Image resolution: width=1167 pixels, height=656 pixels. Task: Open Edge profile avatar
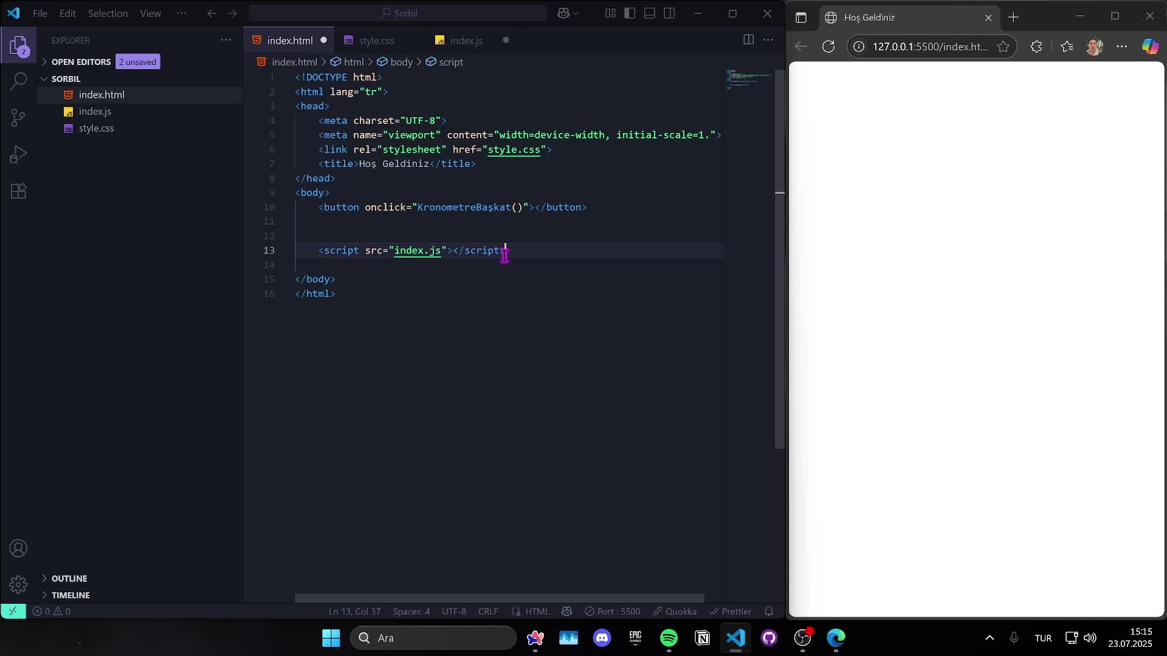(x=1095, y=47)
